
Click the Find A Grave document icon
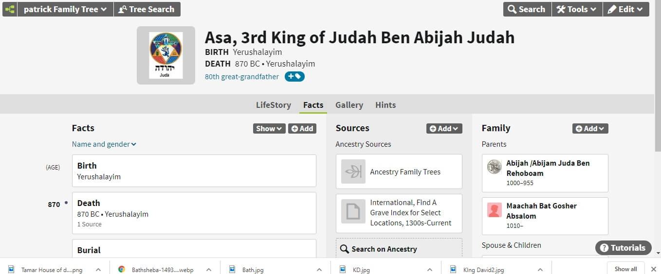pos(353,212)
